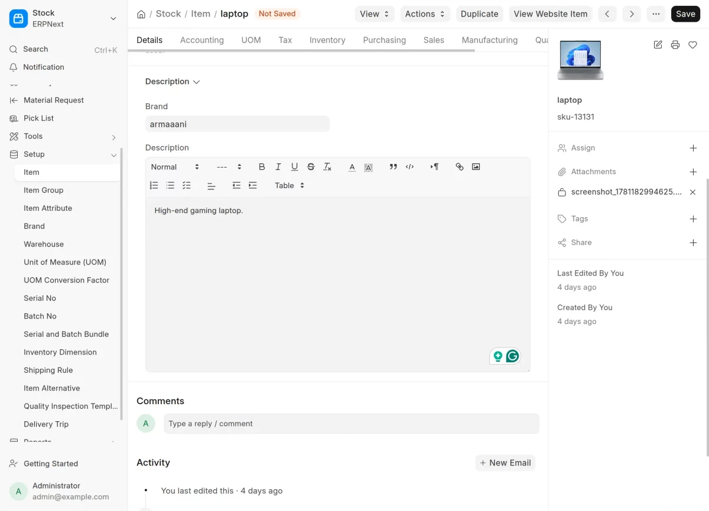Open Notification in the sidebar
709x511 pixels.
point(64,67)
